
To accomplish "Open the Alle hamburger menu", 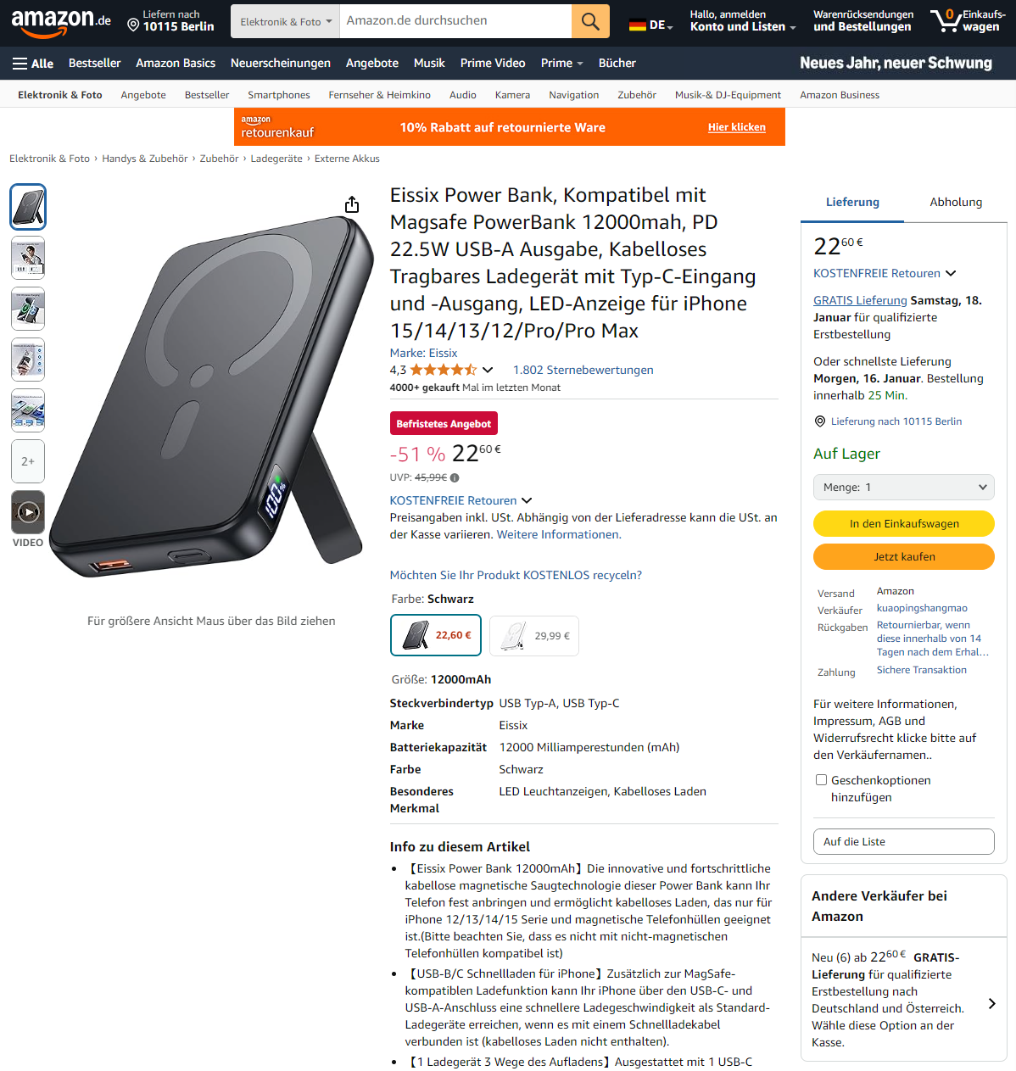I will pos(33,64).
